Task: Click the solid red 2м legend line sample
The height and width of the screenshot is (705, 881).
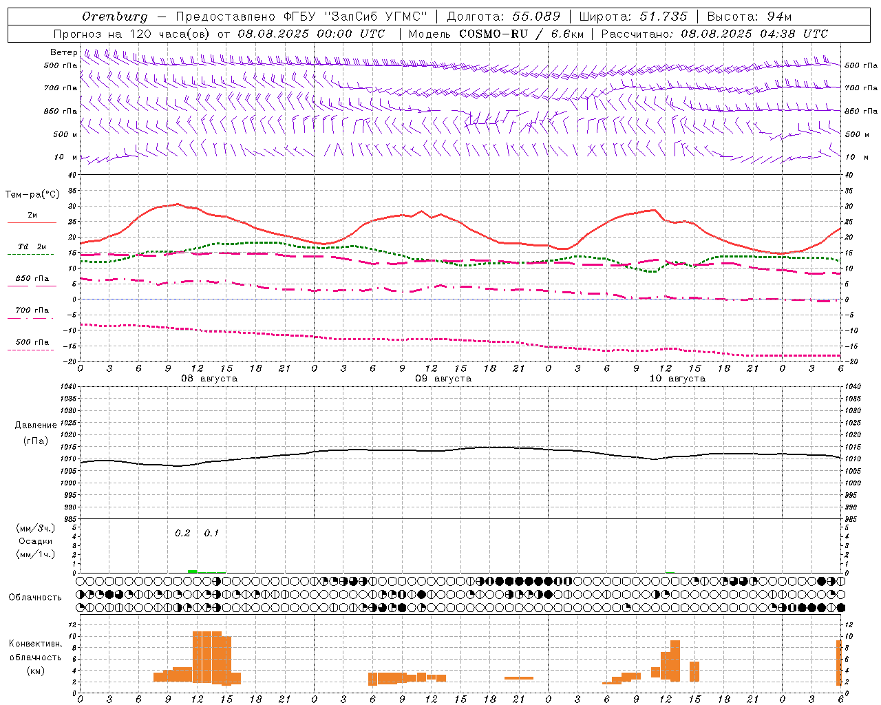Action: click(x=32, y=223)
